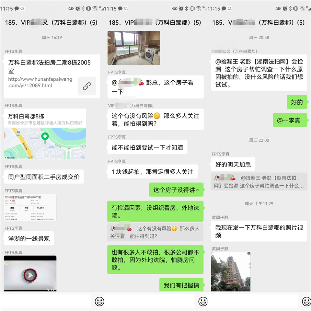Image resolution: width=311 pixels, height=311 pixels.
Task: Click the chain link icon on the shared webpage card
Action: (x=86, y=86)
